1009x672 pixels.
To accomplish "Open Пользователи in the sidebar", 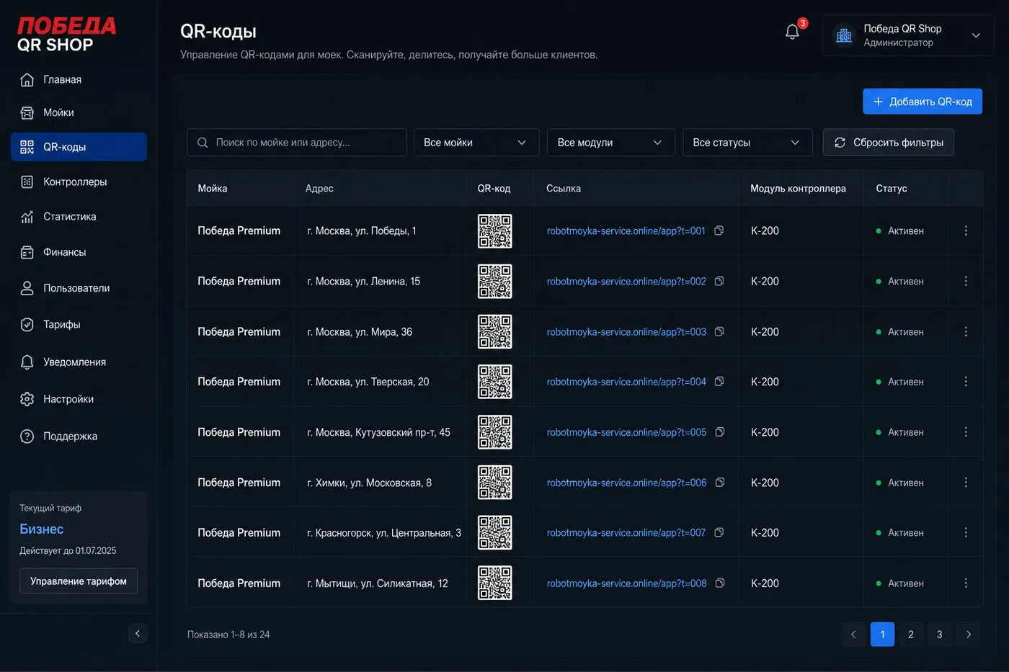I will tap(79, 288).
